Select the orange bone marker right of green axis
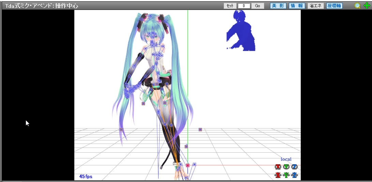 pos(200,129)
